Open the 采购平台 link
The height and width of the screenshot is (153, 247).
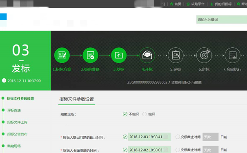(198, 4)
